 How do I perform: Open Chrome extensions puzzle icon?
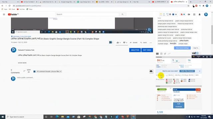pos(203,6)
